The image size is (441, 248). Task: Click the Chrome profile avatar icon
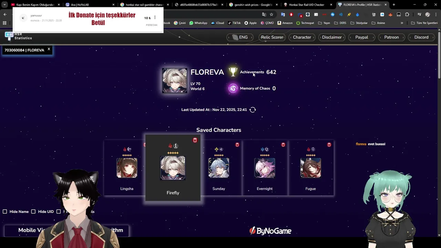pyautogui.click(x=428, y=14)
